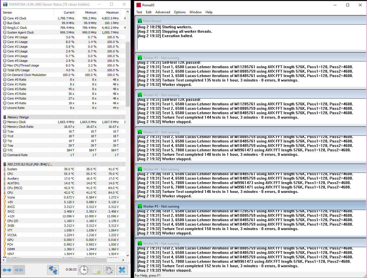
Task: Click the chip icon beside Memory Timings header
Action: pyautogui.click(x=5, y=117)
